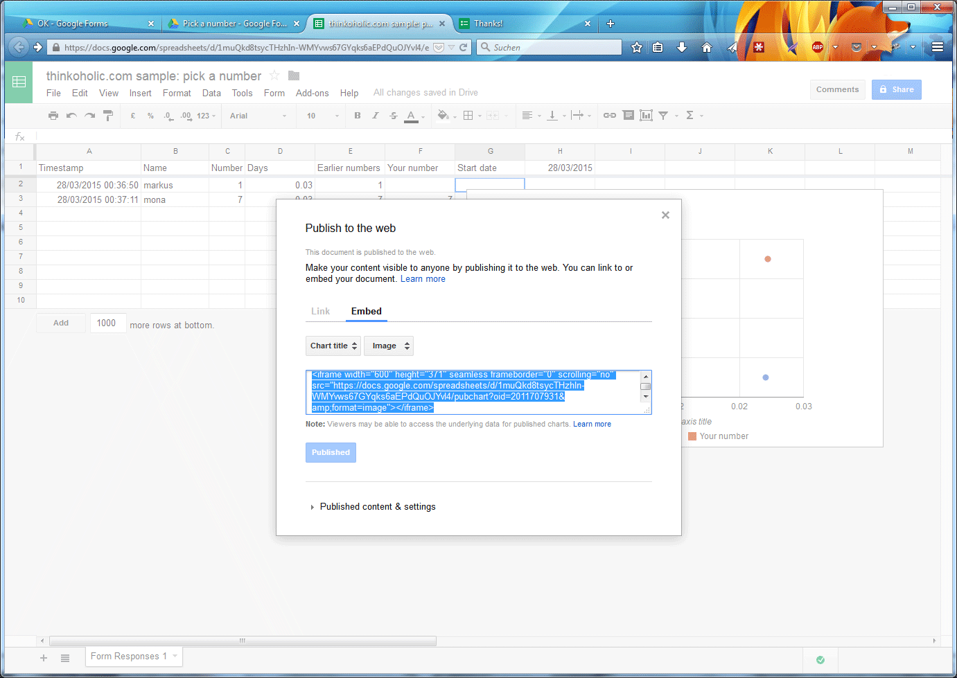
Task: Toggle bold formatting
Action: (358, 116)
